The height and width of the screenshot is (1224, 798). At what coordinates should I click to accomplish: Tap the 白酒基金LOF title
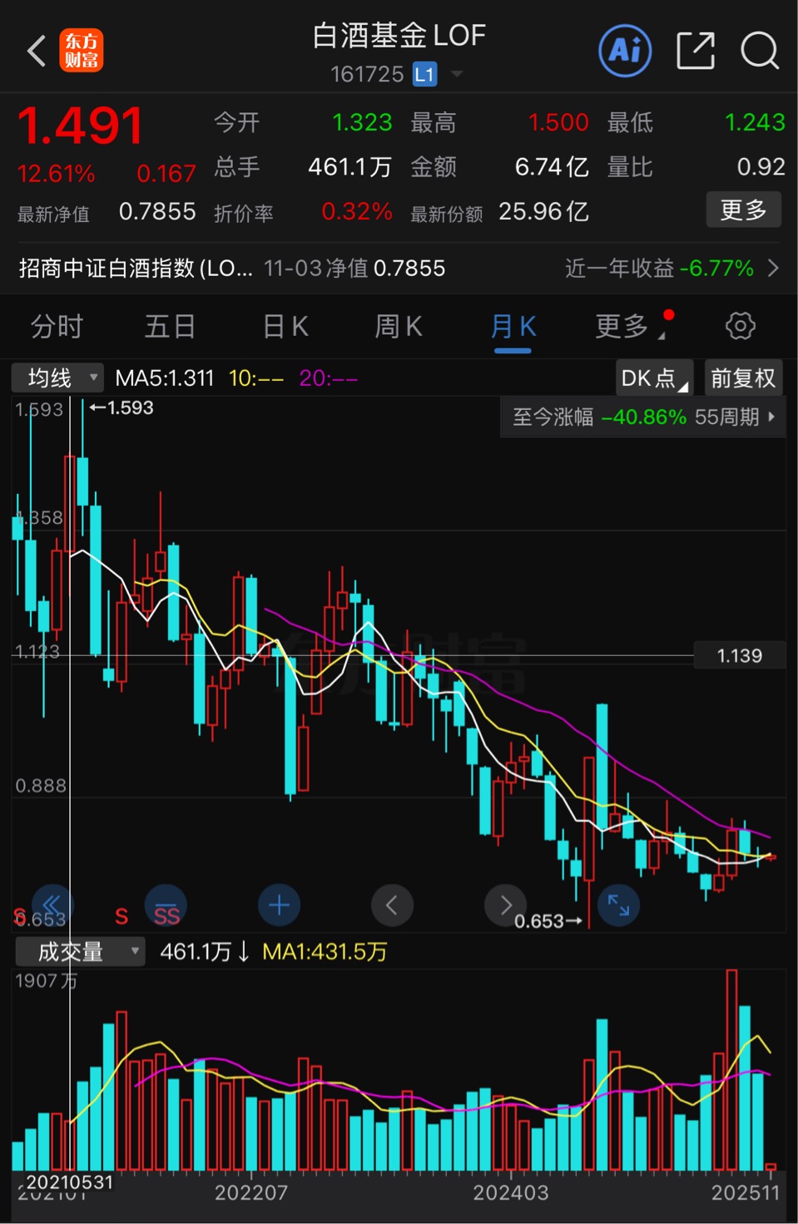[399, 36]
